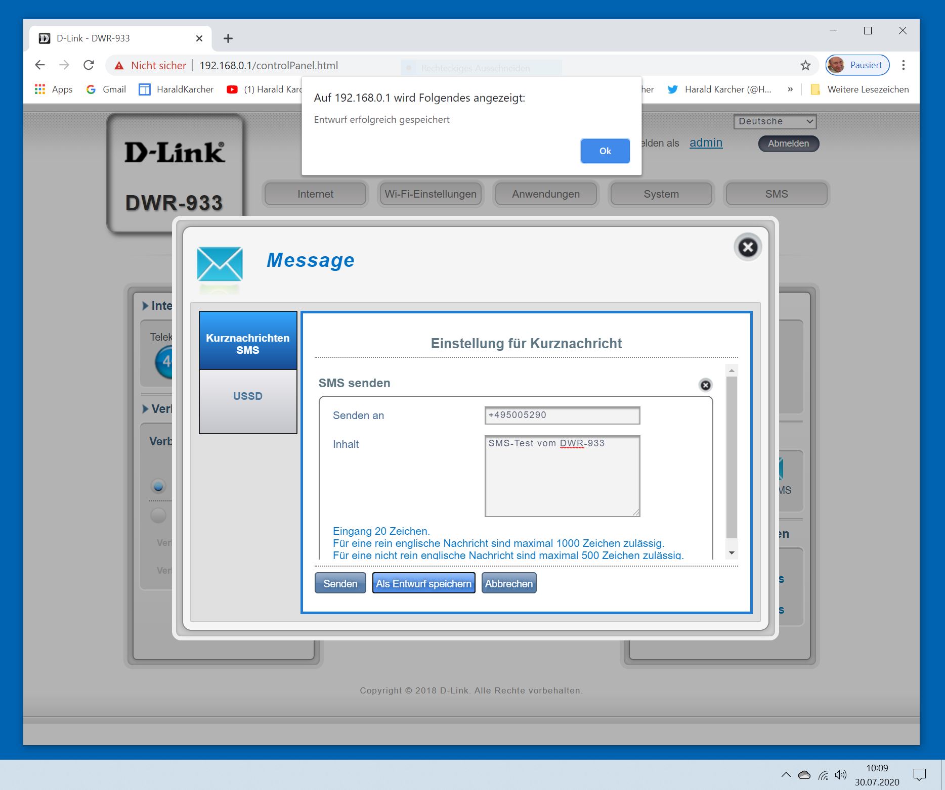Open the Apps bookmark shortcut
Viewport: 945px width, 790px height.
point(54,89)
